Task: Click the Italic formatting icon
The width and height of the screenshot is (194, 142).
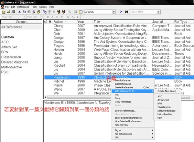Action: tap(52, 17)
